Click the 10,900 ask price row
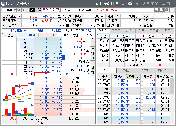Image resolution: width=176 pixels, height=126 pixels. (42, 39)
